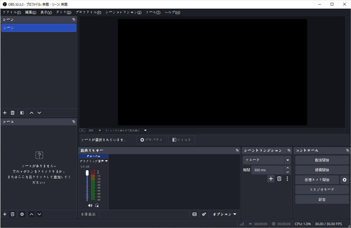Screen dimensions: 351x228
Task: Open Settings button in Controls panel
Action: pos(322,199)
